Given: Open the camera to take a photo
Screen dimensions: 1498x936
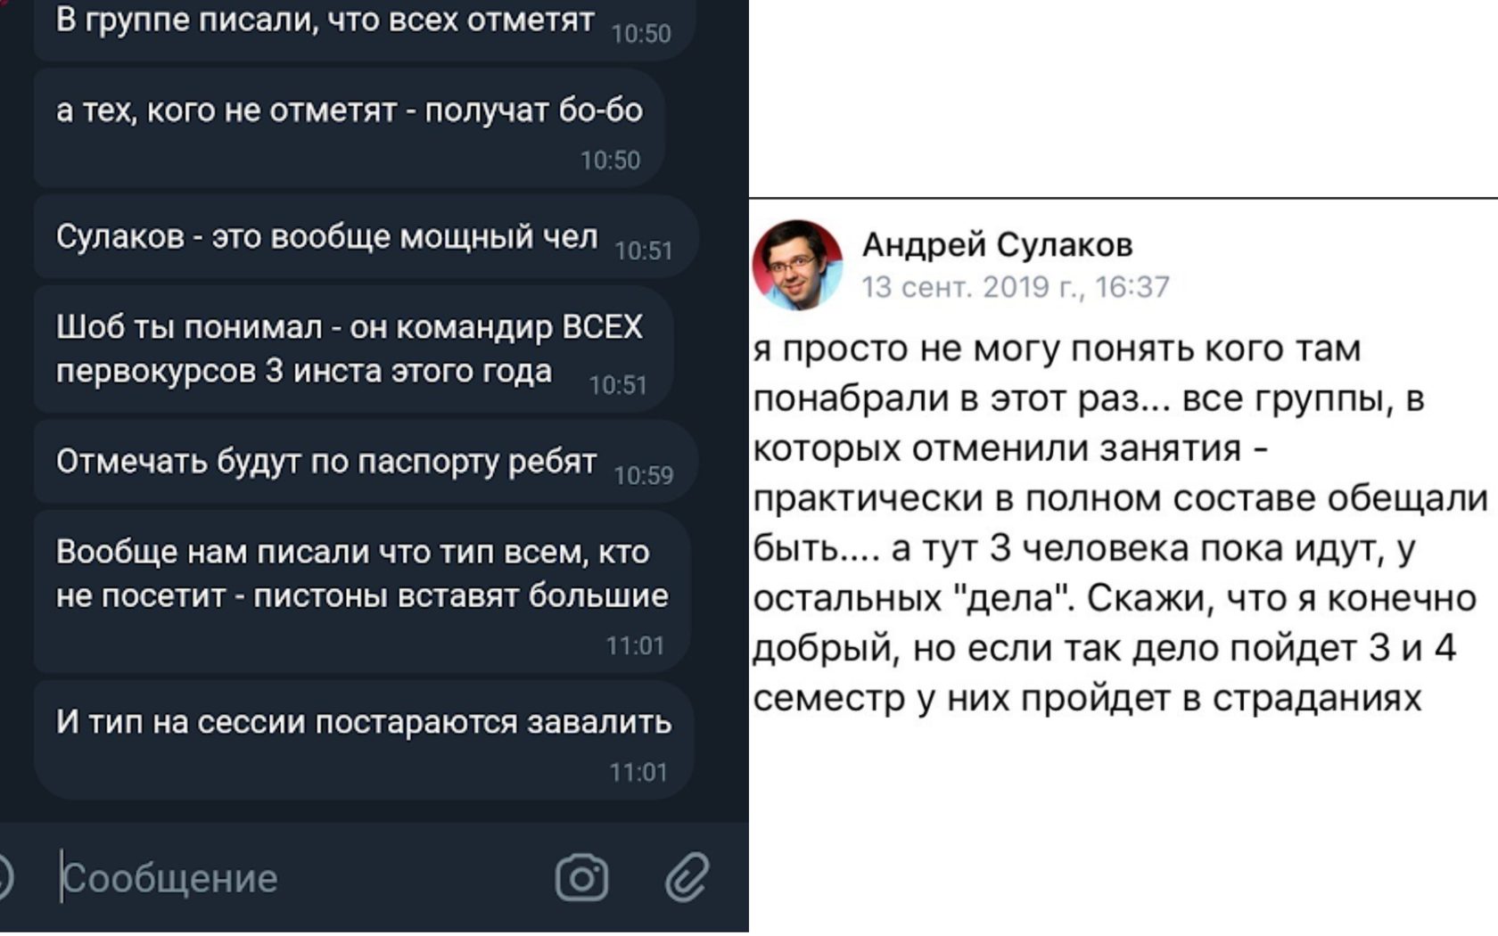Looking at the screenshot, I should [x=581, y=878].
